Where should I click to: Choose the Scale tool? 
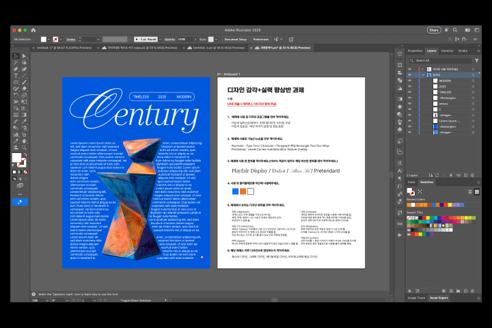pos(24,96)
